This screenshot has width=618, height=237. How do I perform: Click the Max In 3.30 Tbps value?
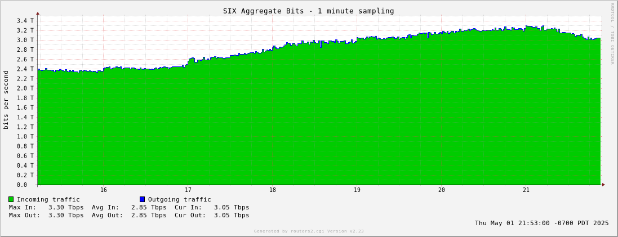(66, 208)
